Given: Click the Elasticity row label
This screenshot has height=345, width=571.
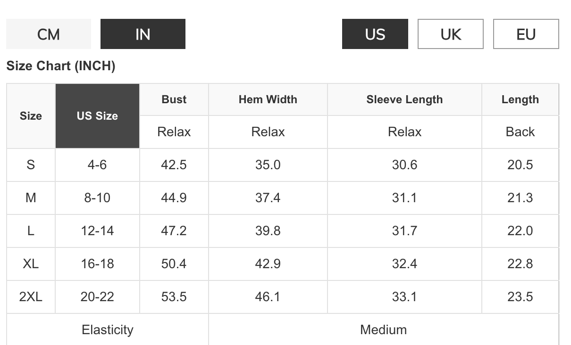Looking at the screenshot, I should point(108,329).
